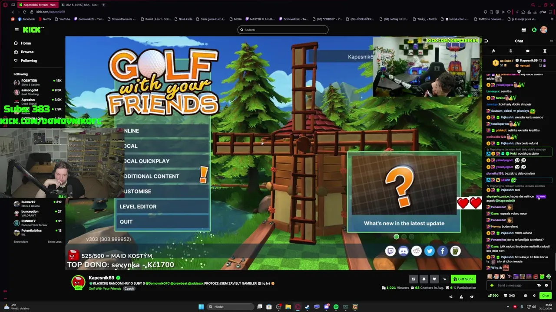Viewport: 556px width, 312px height.
Task: Collapse the chat panel arrow icon
Action: 486,41
